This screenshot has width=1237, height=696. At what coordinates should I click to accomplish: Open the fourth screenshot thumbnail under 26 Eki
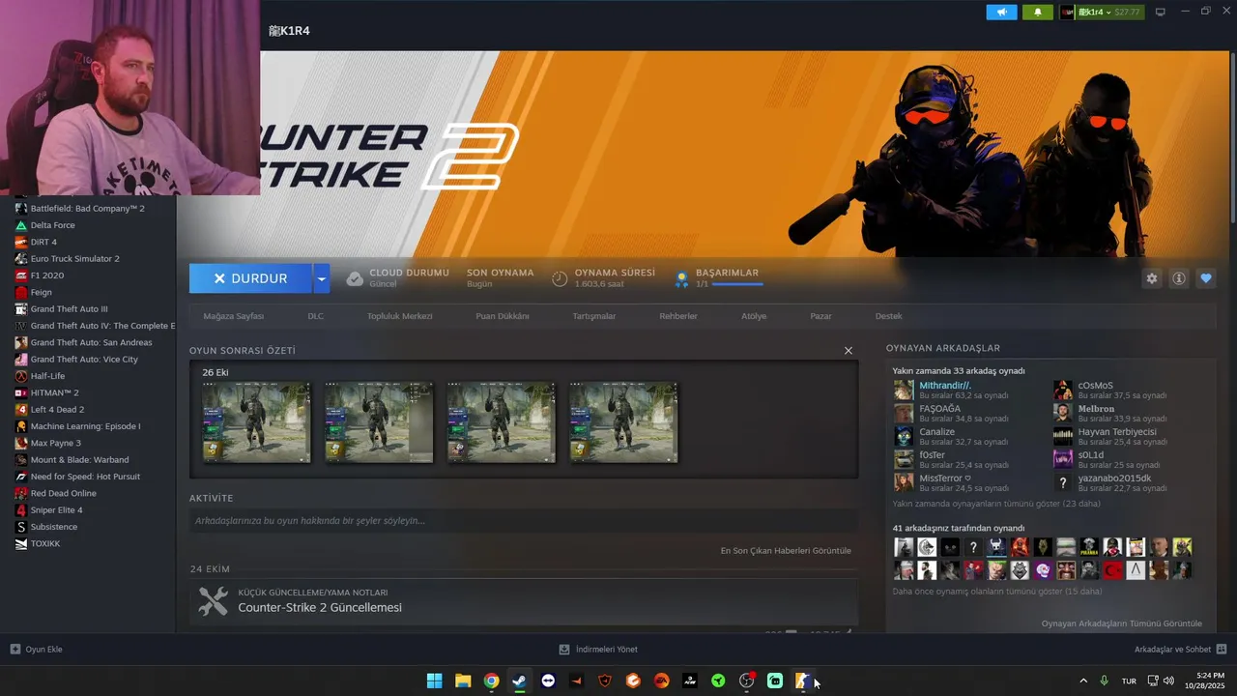[623, 422]
